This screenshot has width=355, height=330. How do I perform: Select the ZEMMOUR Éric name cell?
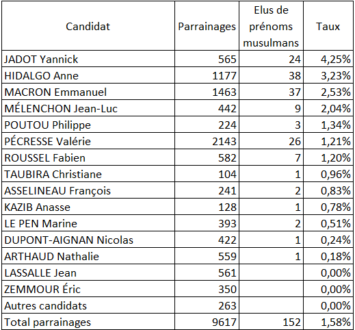coord(88,289)
